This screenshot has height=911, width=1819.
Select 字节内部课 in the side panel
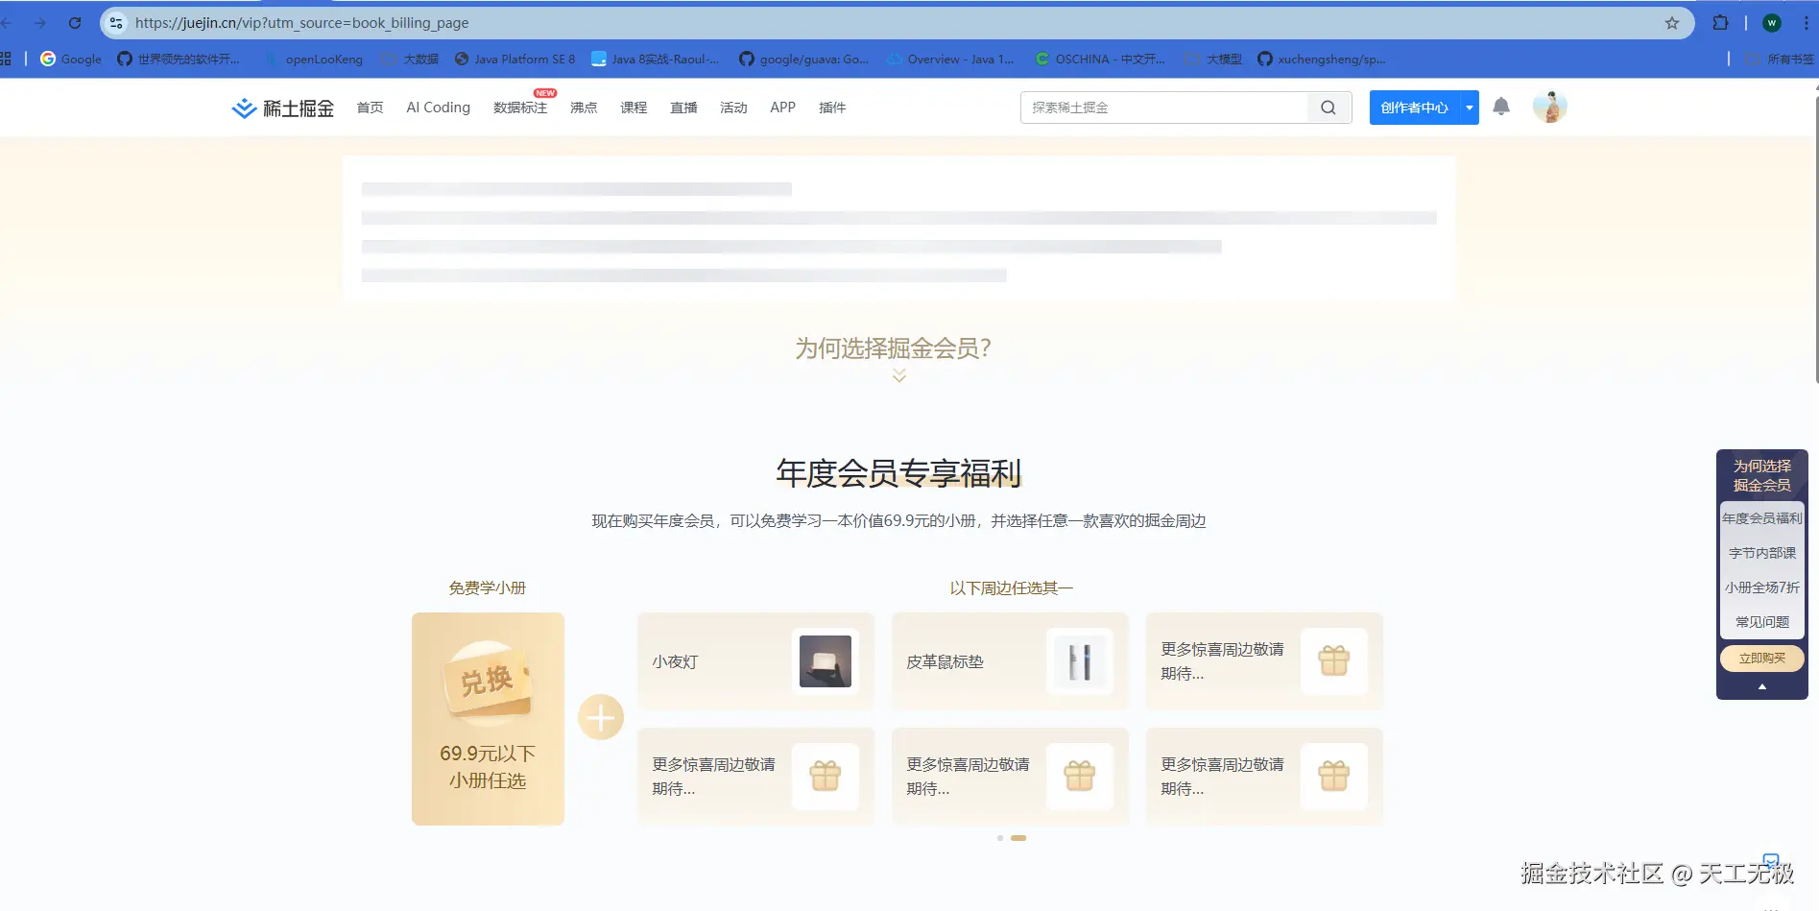(1761, 552)
